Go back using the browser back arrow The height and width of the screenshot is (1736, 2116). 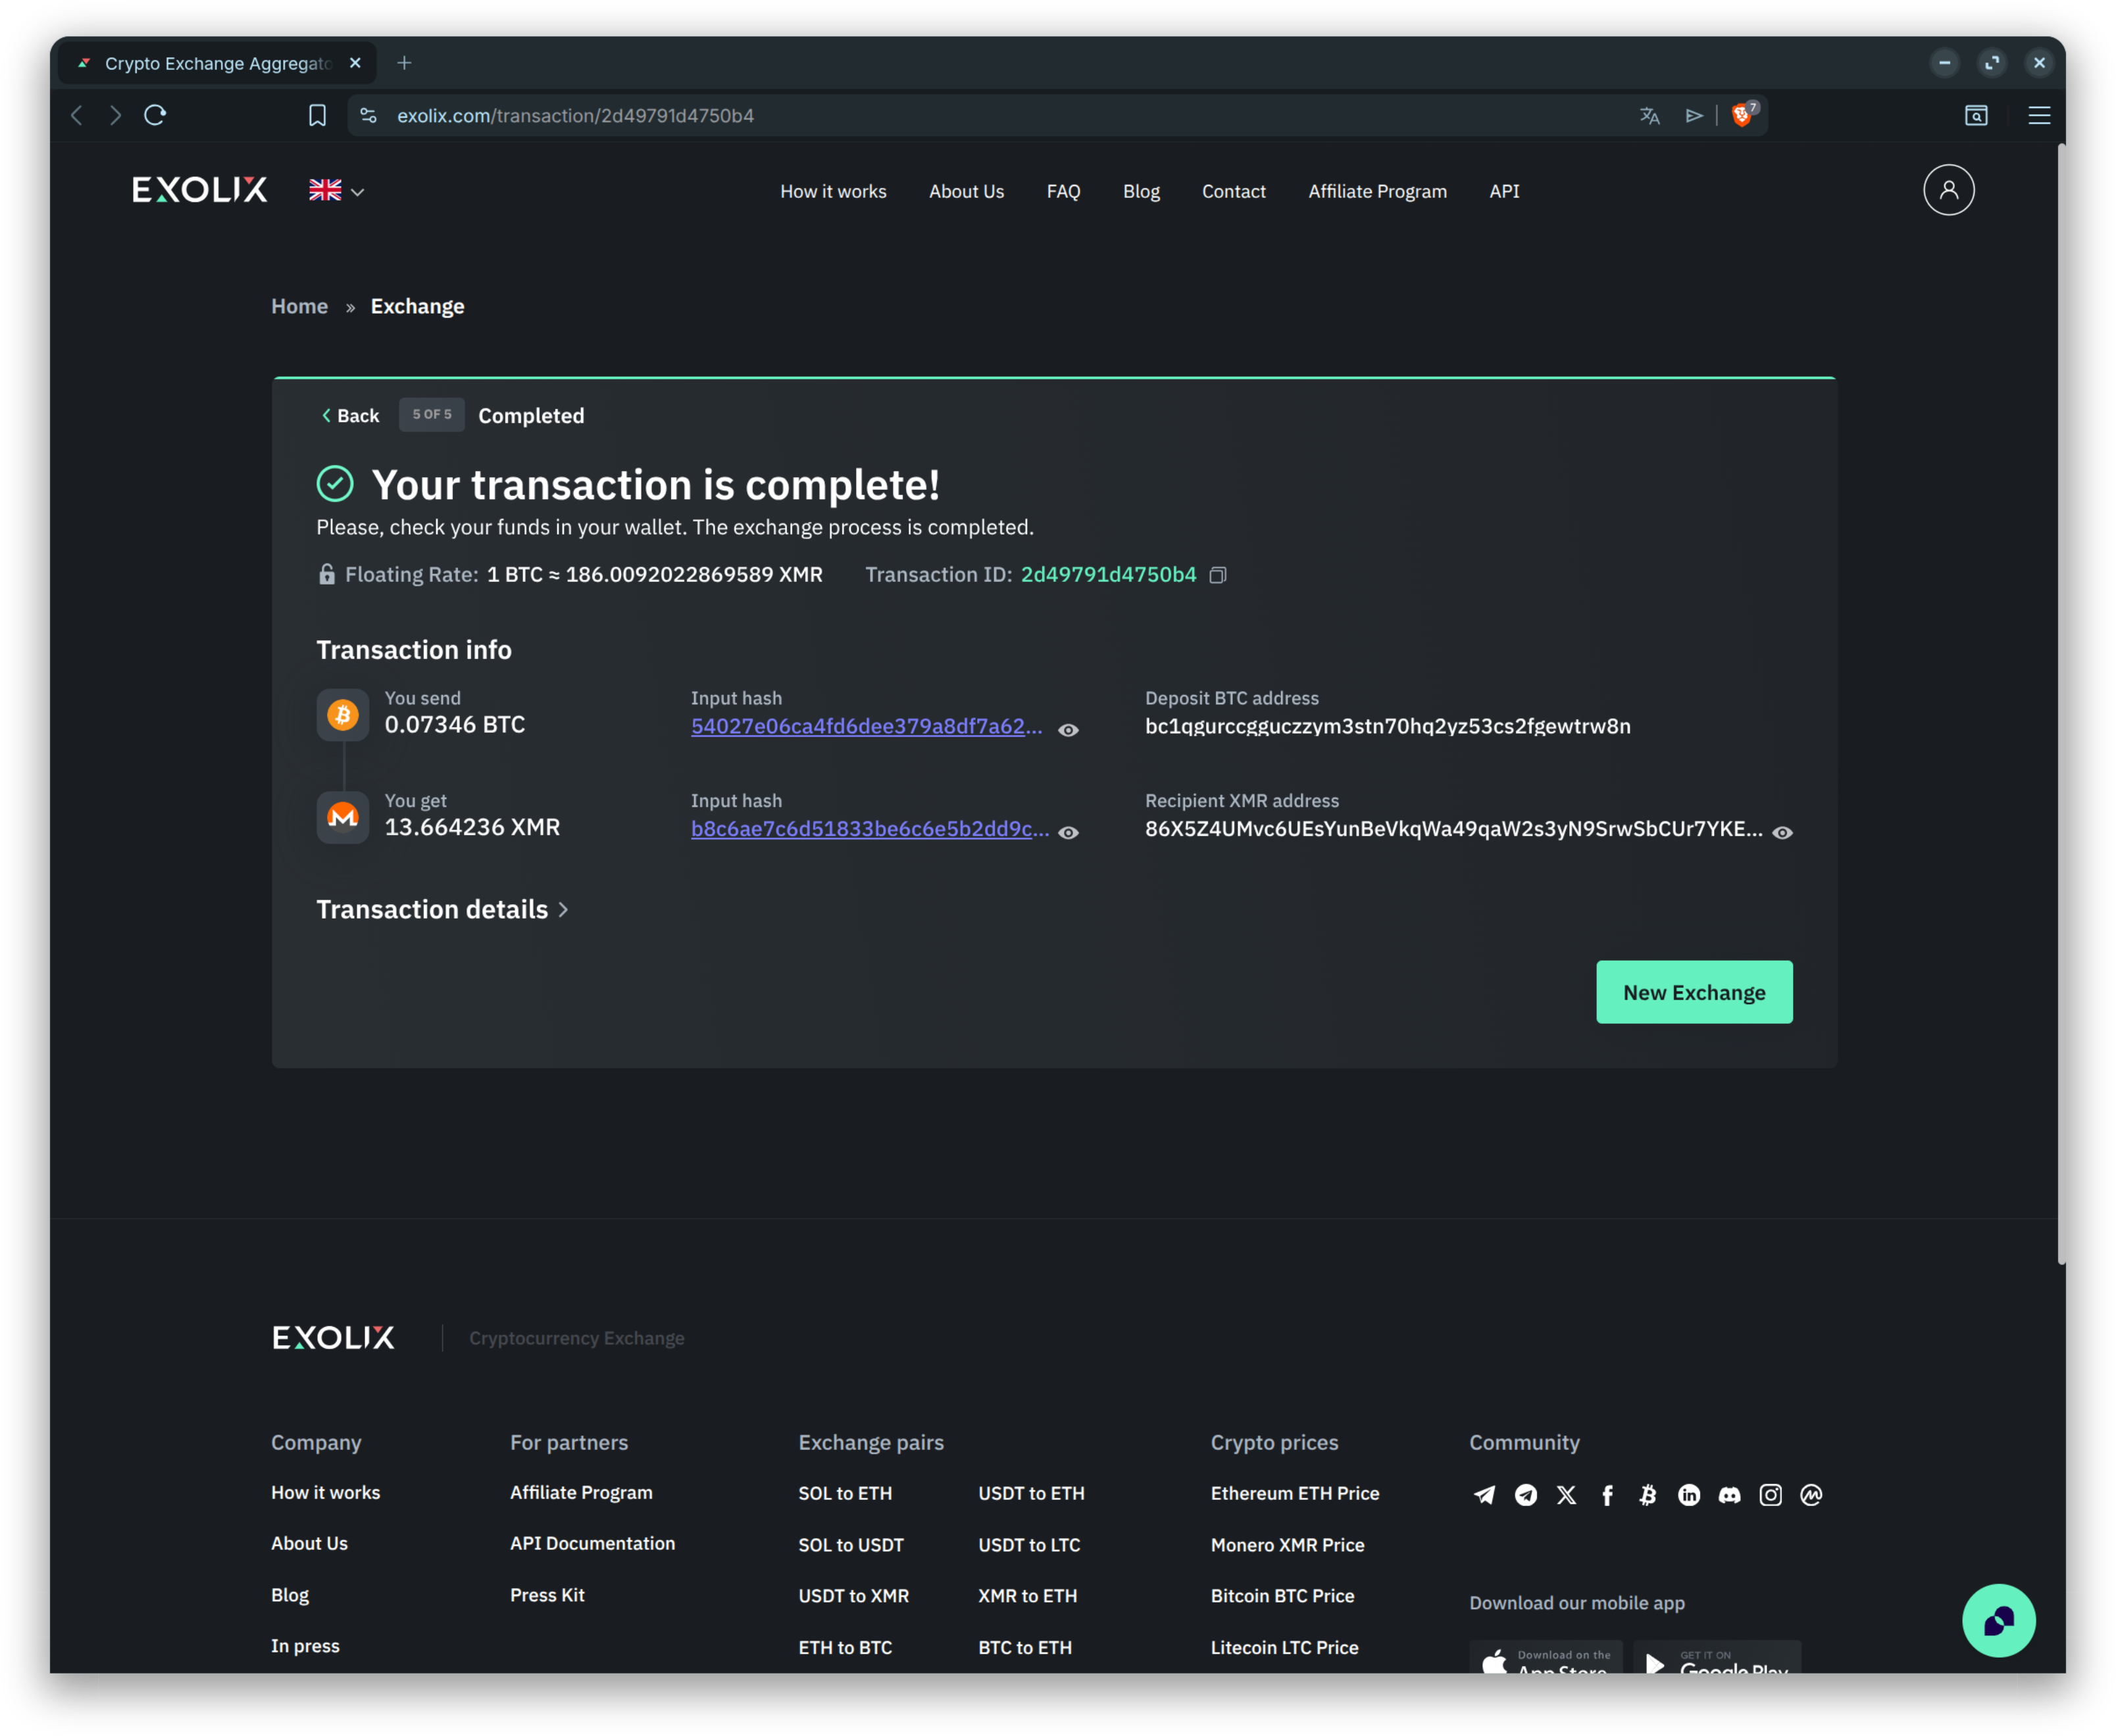77,115
